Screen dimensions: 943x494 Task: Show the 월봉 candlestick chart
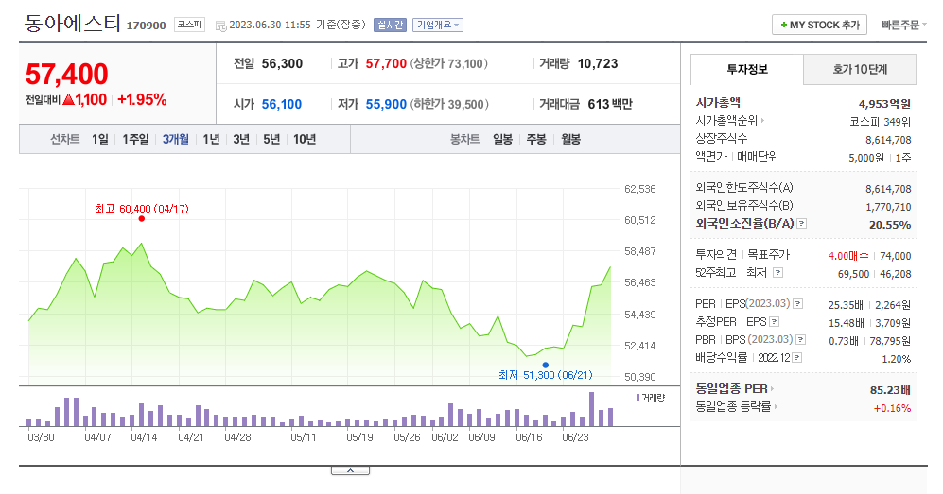coord(570,139)
